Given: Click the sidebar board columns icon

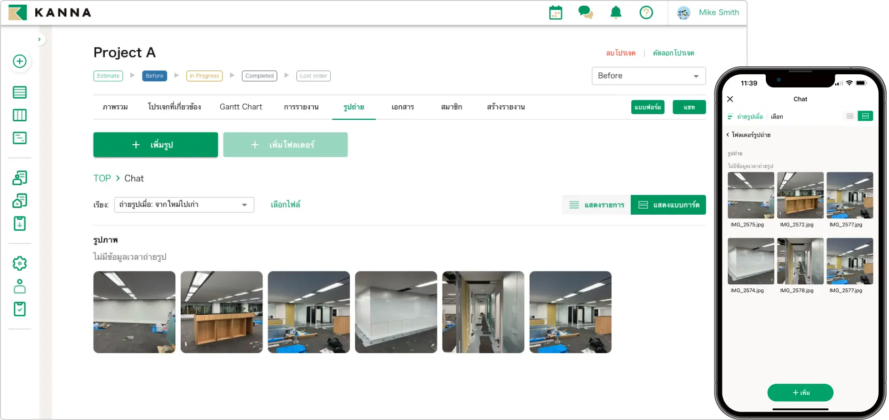Looking at the screenshot, I should [20, 115].
